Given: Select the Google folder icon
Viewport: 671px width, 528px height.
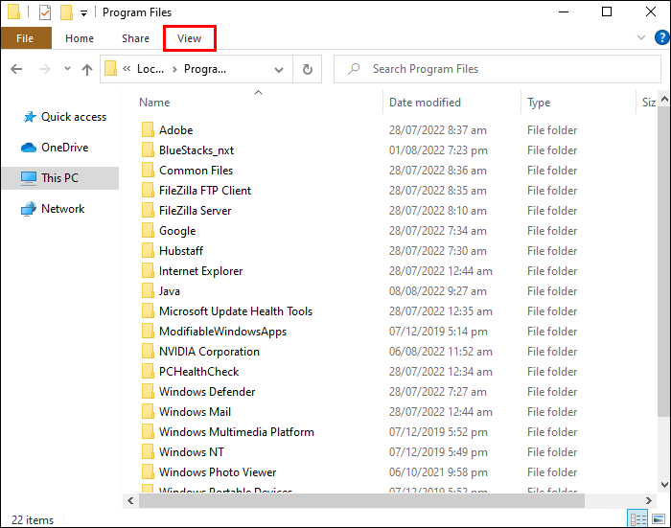Looking at the screenshot, I should [x=148, y=230].
